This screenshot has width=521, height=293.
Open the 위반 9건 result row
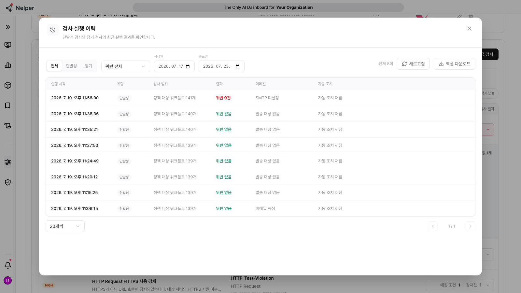tap(260, 98)
